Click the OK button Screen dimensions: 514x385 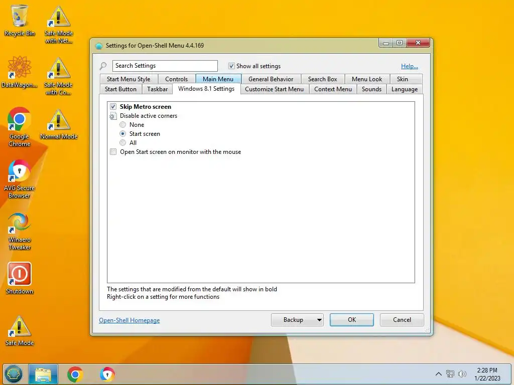click(x=352, y=320)
